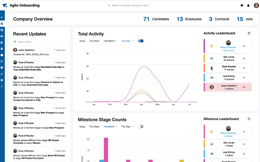The image size is (260, 162).
Task: Open Milestone Leaderboard help icon
Action: tap(249, 119)
